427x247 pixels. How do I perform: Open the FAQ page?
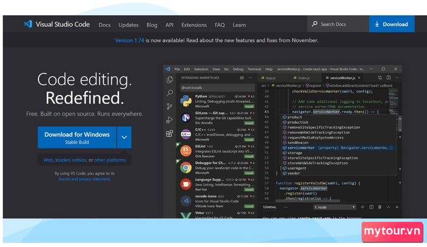[x=220, y=25]
